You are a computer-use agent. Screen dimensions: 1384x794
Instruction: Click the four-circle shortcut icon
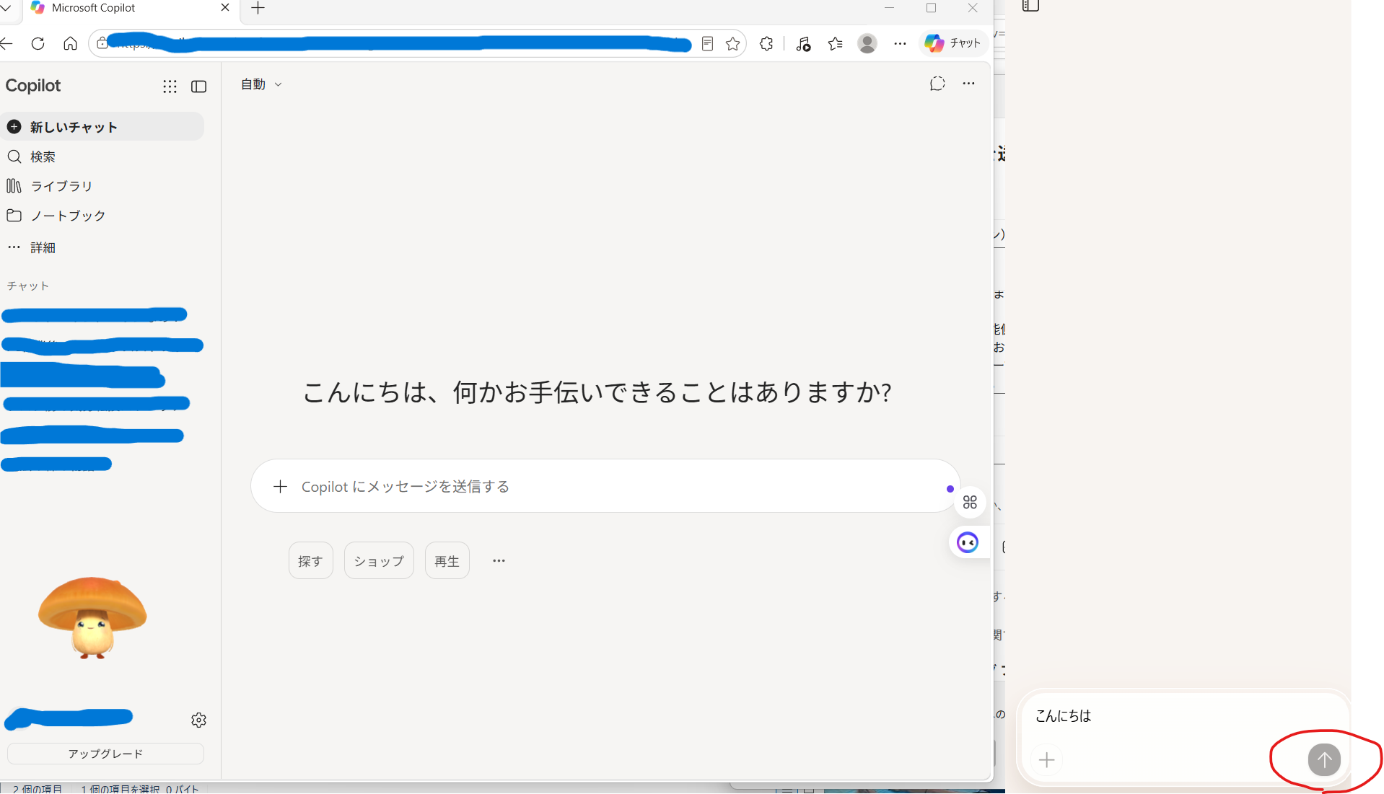tap(970, 502)
